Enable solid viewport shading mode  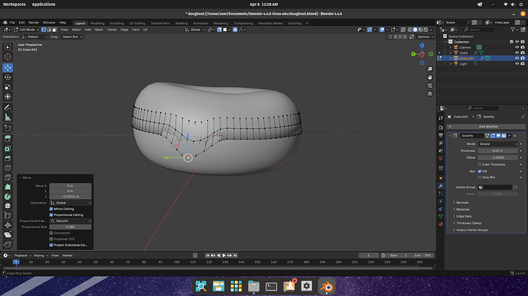pos(416,30)
